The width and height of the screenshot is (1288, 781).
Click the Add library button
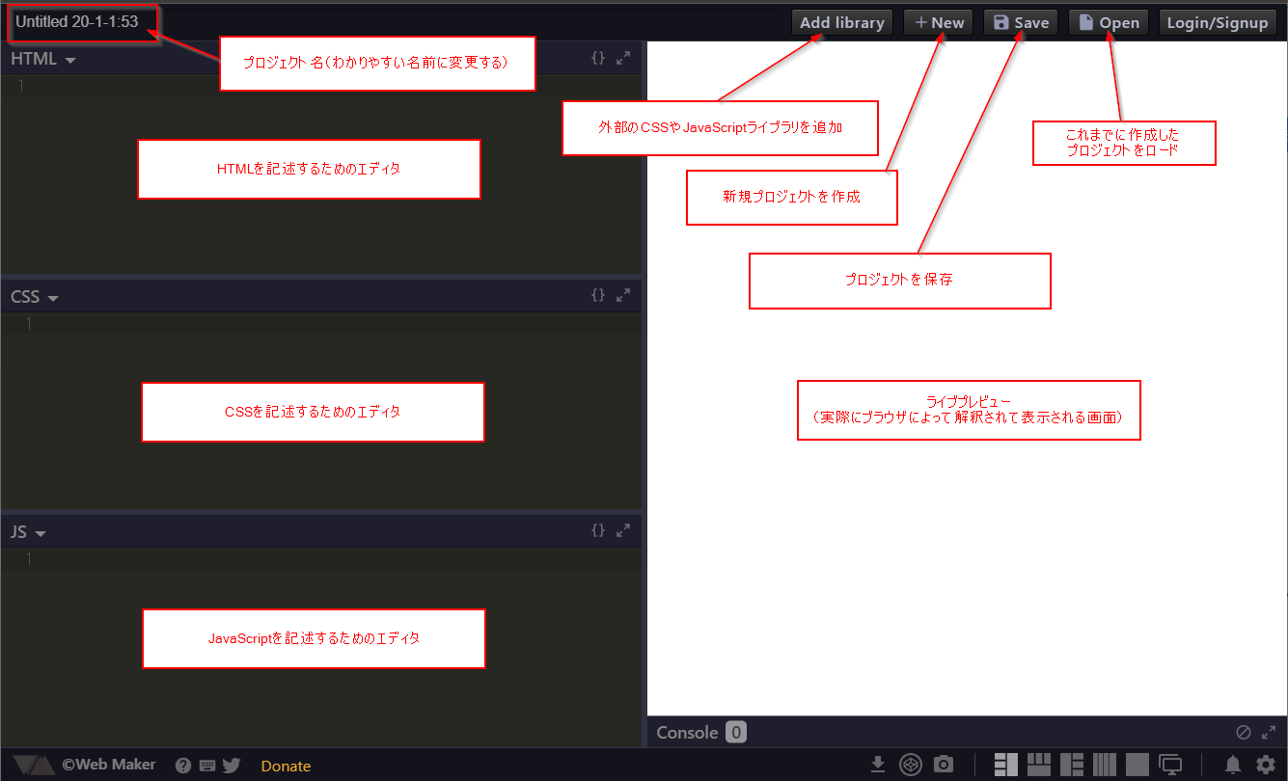click(841, 21)
